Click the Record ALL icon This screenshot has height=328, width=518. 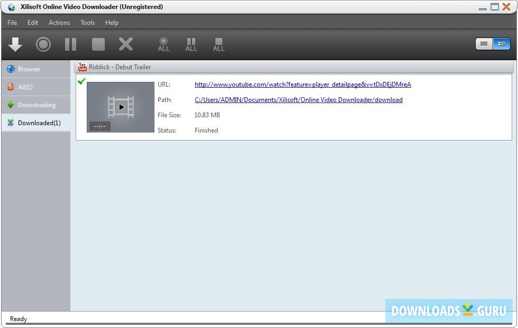(x=163, y=44)
